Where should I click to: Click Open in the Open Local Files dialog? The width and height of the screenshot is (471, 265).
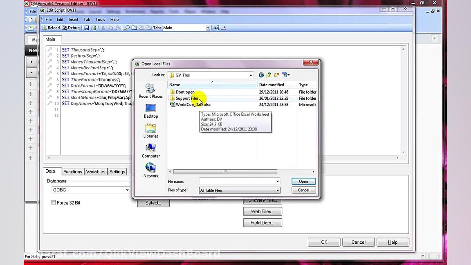click(303, 182)
